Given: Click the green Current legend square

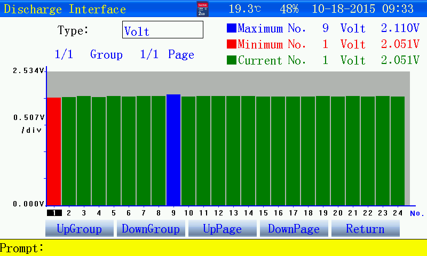Looking at the screenshot, I should click(x=231, y=60).
